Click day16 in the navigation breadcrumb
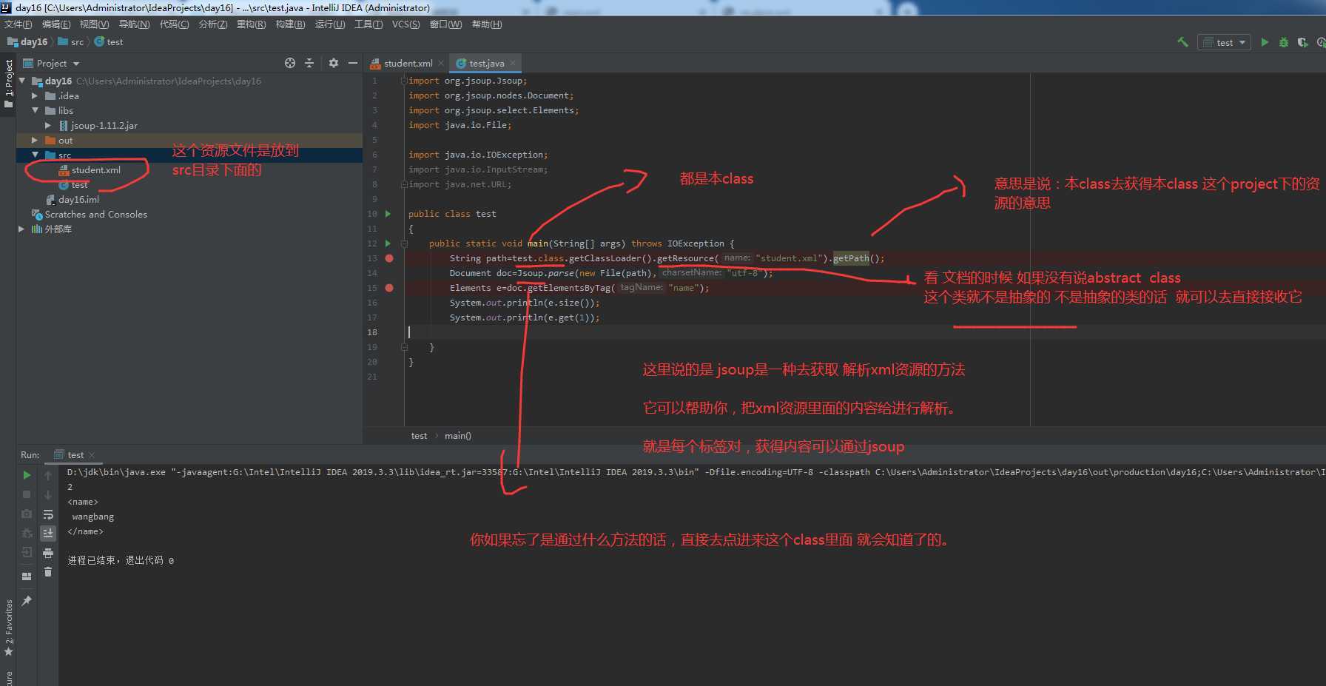Image resolution: width=1326 pixels, height=686 pixels. pos(27,42)
